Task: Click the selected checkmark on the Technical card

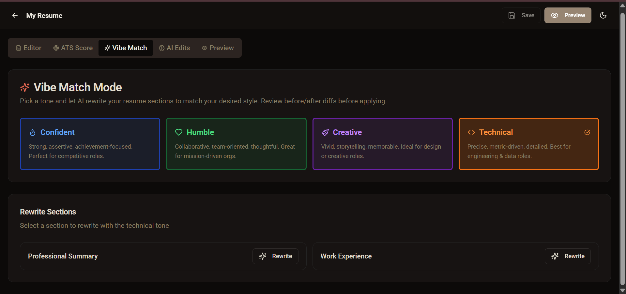Action: click(587, 132)
